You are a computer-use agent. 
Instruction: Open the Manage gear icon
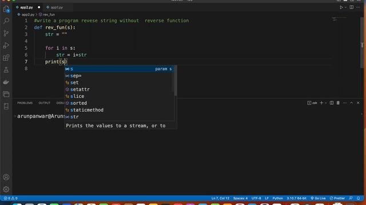6,189
